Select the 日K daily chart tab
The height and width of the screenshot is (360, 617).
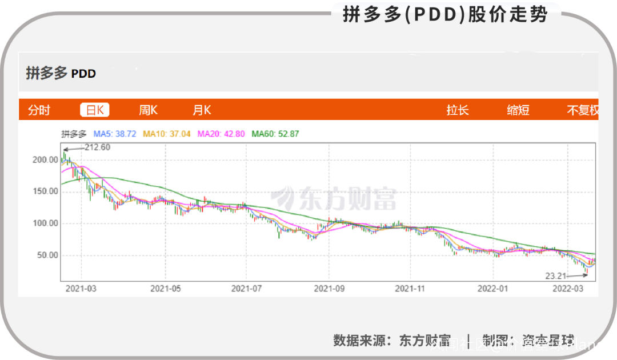pyautogui.click(x=95, y=110)
